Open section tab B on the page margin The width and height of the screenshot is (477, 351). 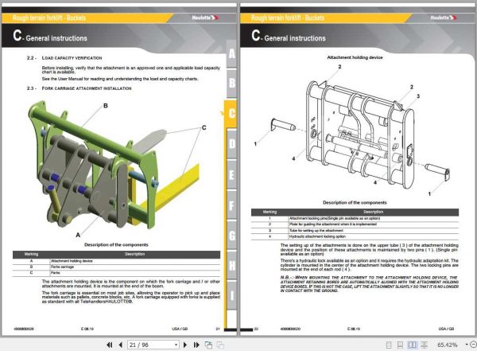(x=231, y=83)
